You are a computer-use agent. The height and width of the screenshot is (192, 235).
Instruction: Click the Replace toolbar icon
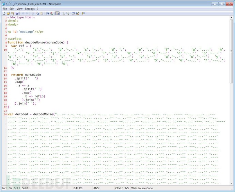tap(51, 13)
